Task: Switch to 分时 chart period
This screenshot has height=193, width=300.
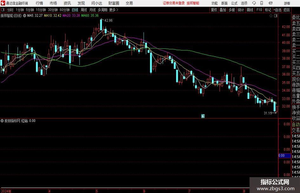Action: pyautogui.click(x=10, y=10)
